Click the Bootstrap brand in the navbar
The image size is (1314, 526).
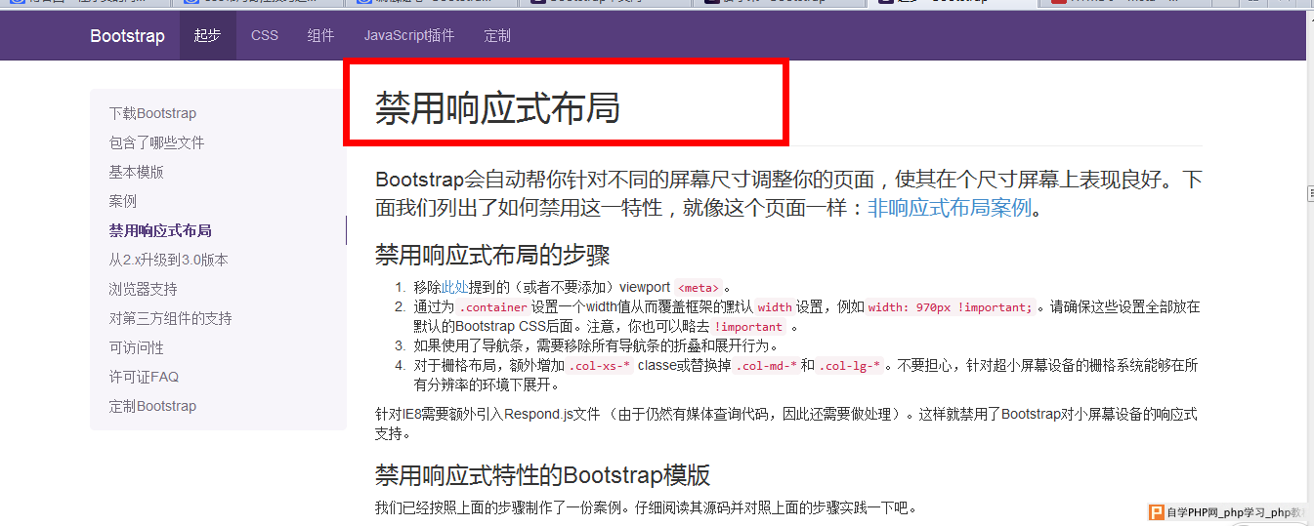point(127,36)
